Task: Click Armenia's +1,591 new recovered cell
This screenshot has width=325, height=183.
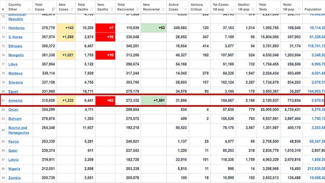Action: pos(154,100)
